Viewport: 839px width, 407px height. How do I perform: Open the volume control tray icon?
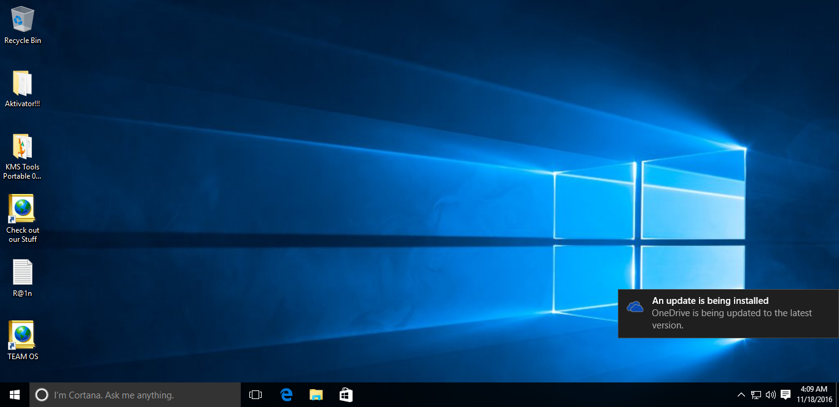[x=770, y=395]
